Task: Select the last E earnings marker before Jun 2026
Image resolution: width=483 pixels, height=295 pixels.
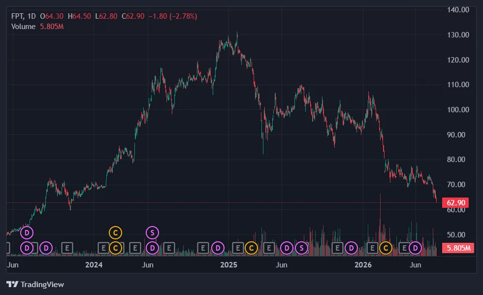Action: (x=404, y=248)
